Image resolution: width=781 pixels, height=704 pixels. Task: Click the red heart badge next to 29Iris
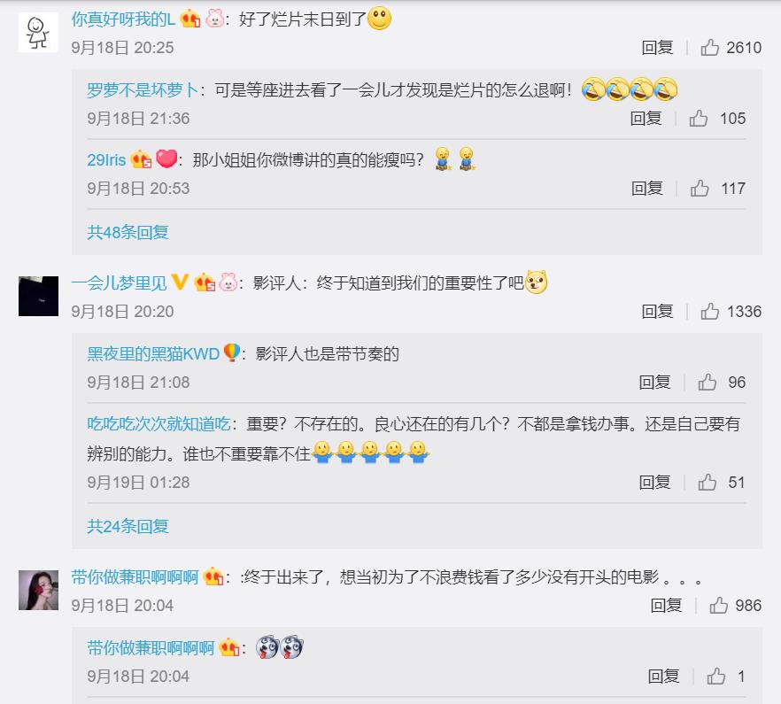pyautogui.click(x=166, y=159)
